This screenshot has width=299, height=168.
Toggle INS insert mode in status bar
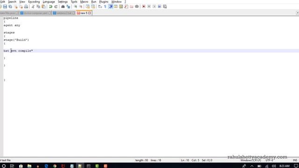tap(295, 161)
